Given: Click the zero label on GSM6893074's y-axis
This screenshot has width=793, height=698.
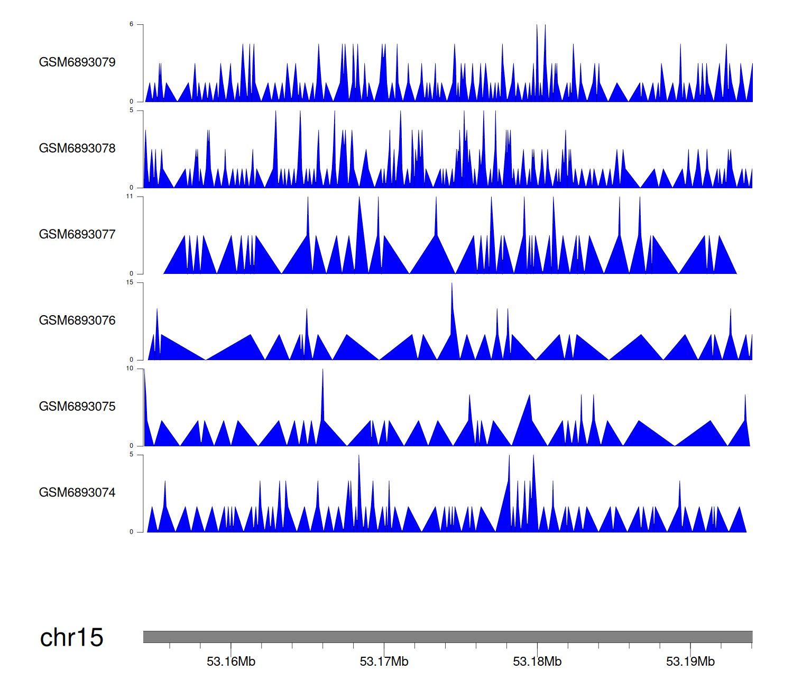Looking at the screenshot, I should click(x=132, y=532).
